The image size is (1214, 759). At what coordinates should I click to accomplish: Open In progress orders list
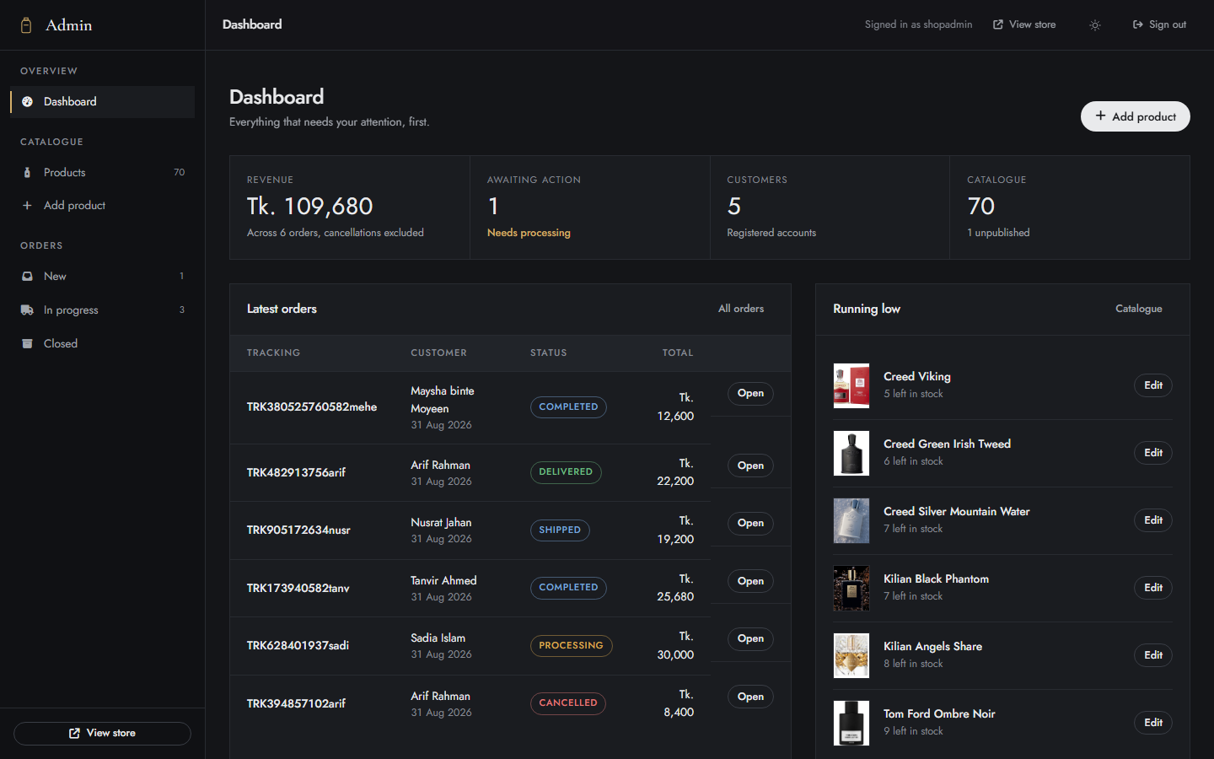click(x=102, y=310)
